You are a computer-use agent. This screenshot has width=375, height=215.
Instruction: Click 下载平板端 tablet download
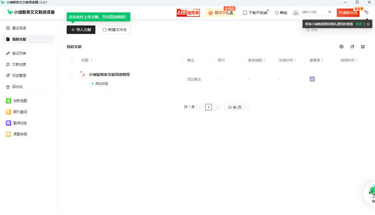pyautogui.click(x=255, y=13)
